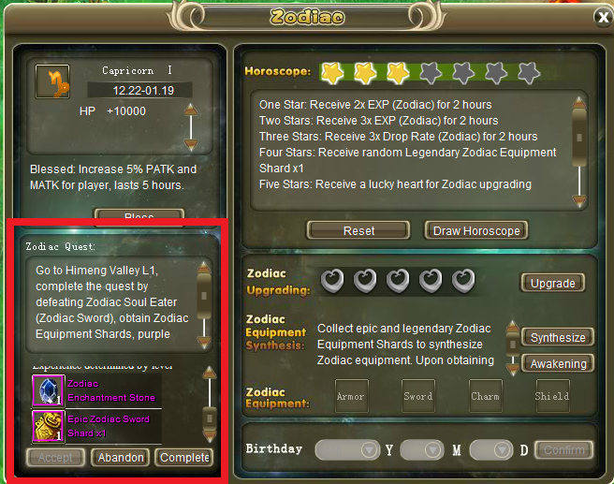Open the birthday year dropdown
Image resolution: width=614 pixels, height=484 pixels.
[347, 450]
